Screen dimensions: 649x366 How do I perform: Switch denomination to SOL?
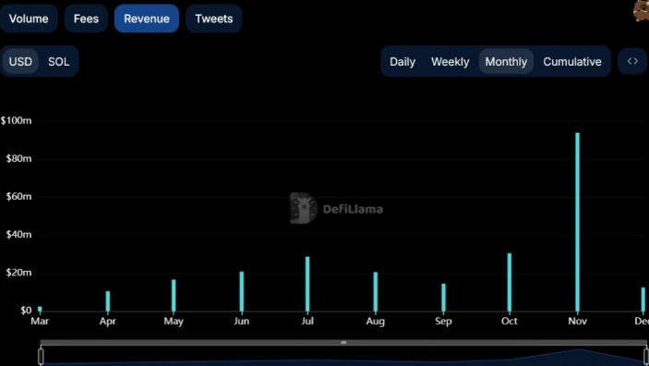pos(59,62)
